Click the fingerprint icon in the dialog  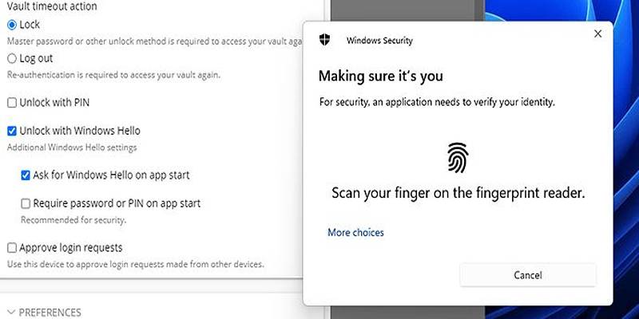pos(458,157)
